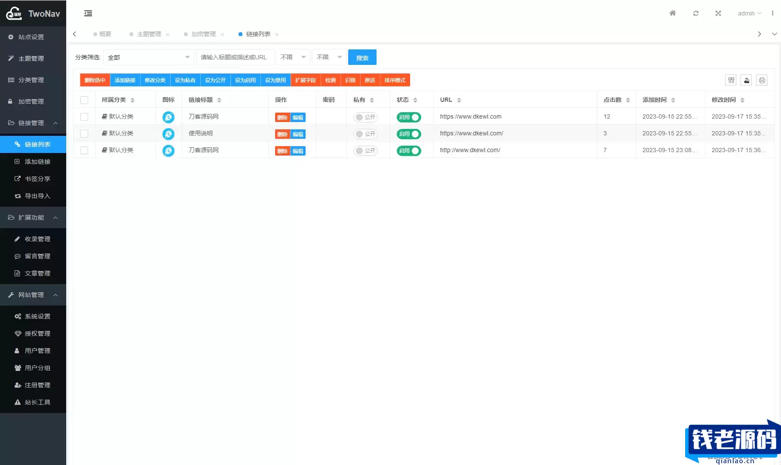The image size is (781, 465).
Task: Open the admin user dropdown
Action: [x=749, y=13]
